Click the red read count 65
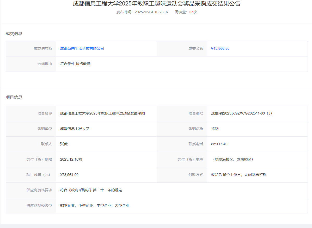 pos(191,12)
